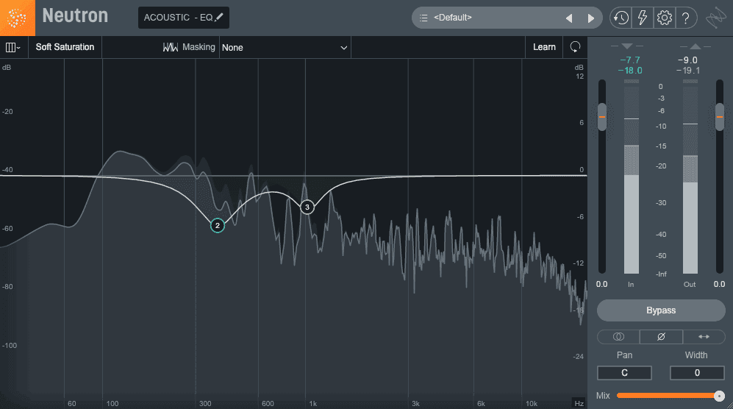The width and height of the screenshot is (733, 409).
Task: Click the output up arrow above meter
Action: (x=695, y=46)
